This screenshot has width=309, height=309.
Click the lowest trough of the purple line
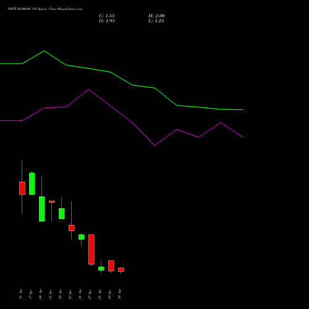pos(154,145)
